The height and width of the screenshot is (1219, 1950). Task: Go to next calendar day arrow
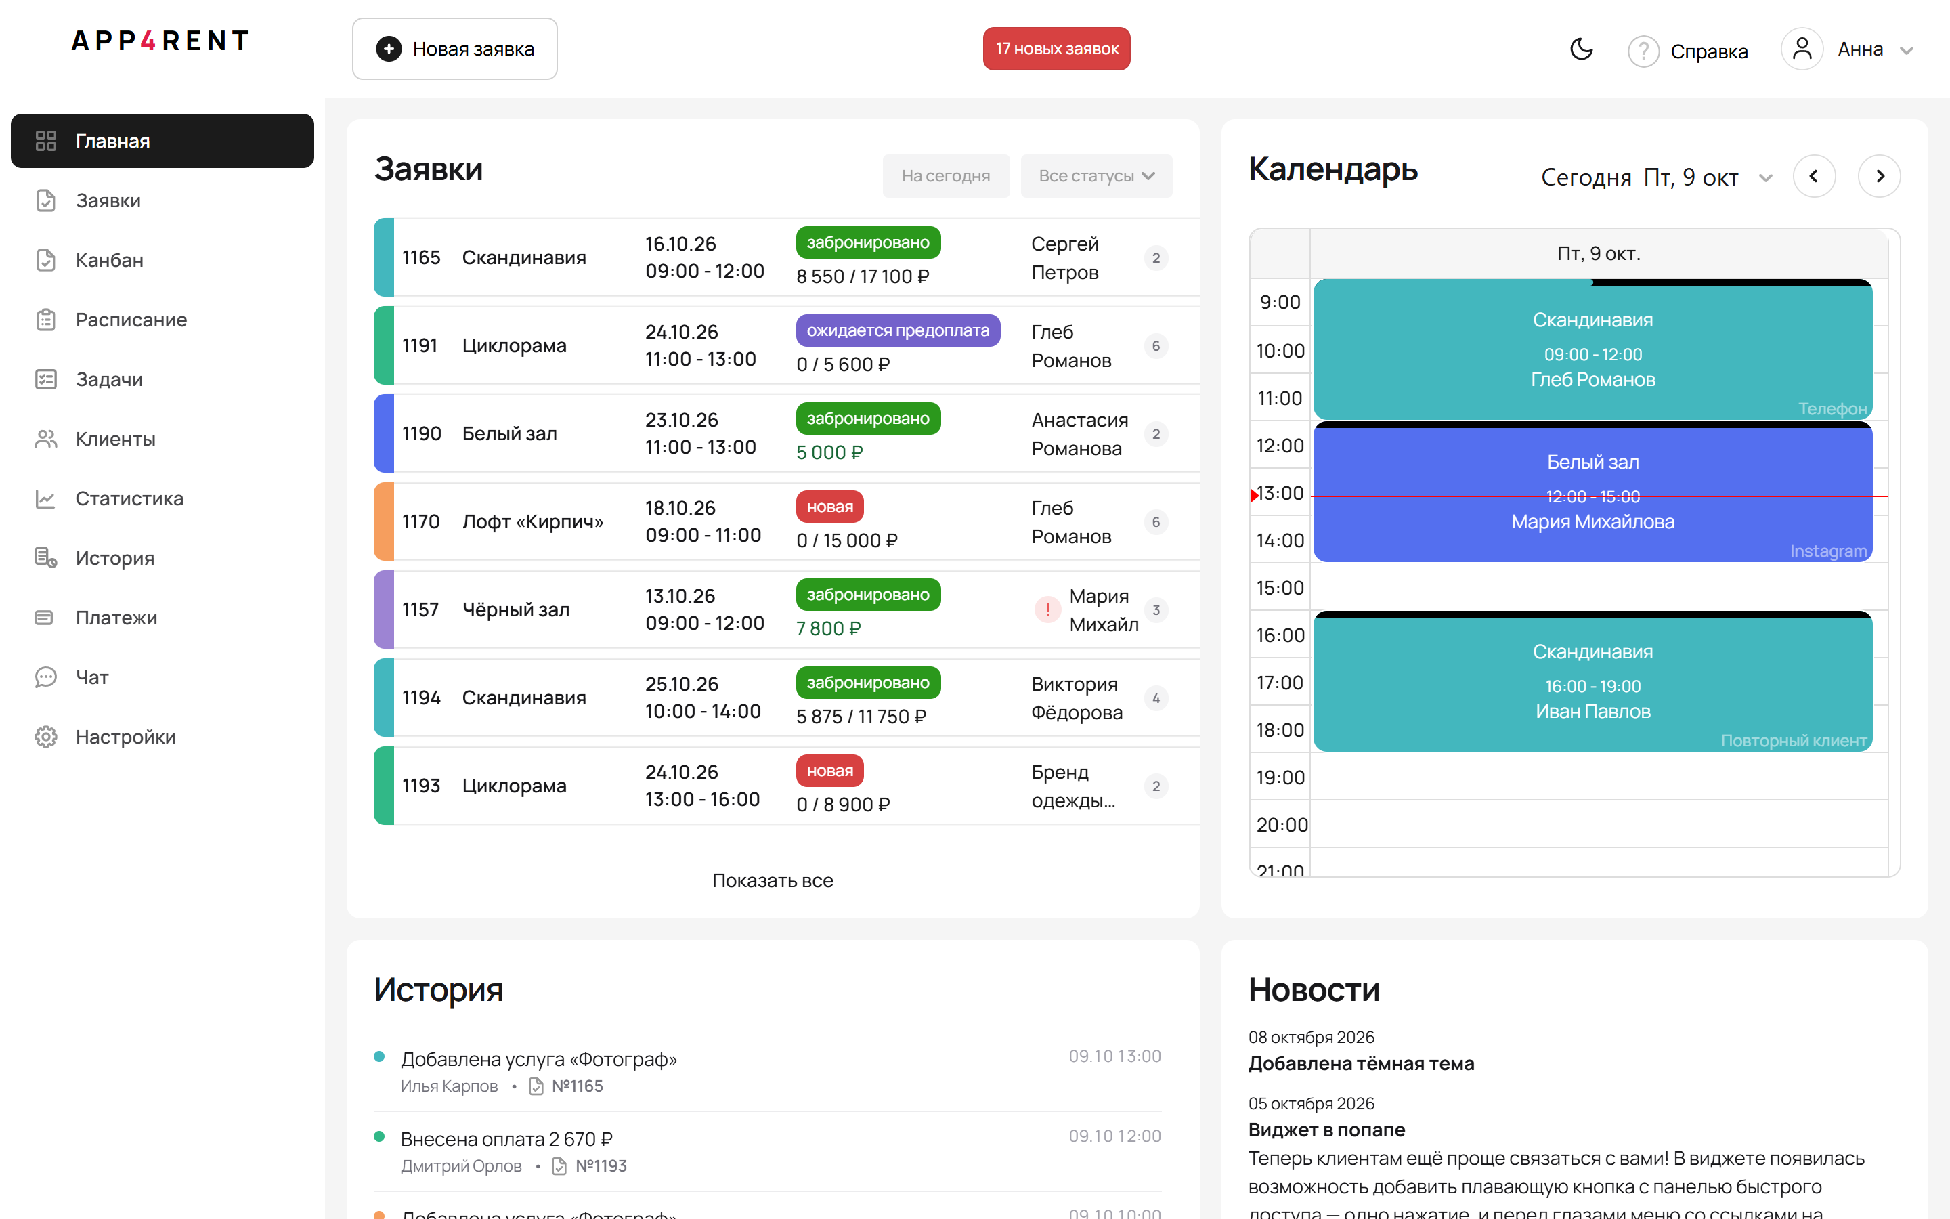(1879, 176)
